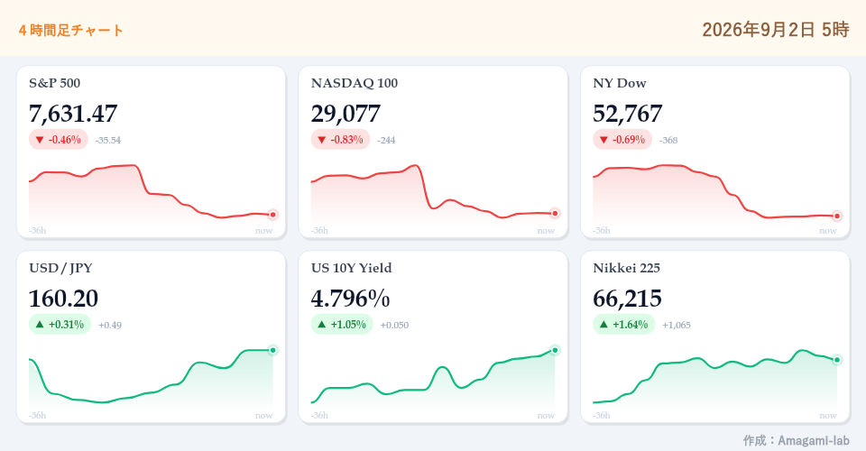Screen dimensions: 866x451
Task: Click the S&P 500 chart's latest-point dot
Action: 272,215
